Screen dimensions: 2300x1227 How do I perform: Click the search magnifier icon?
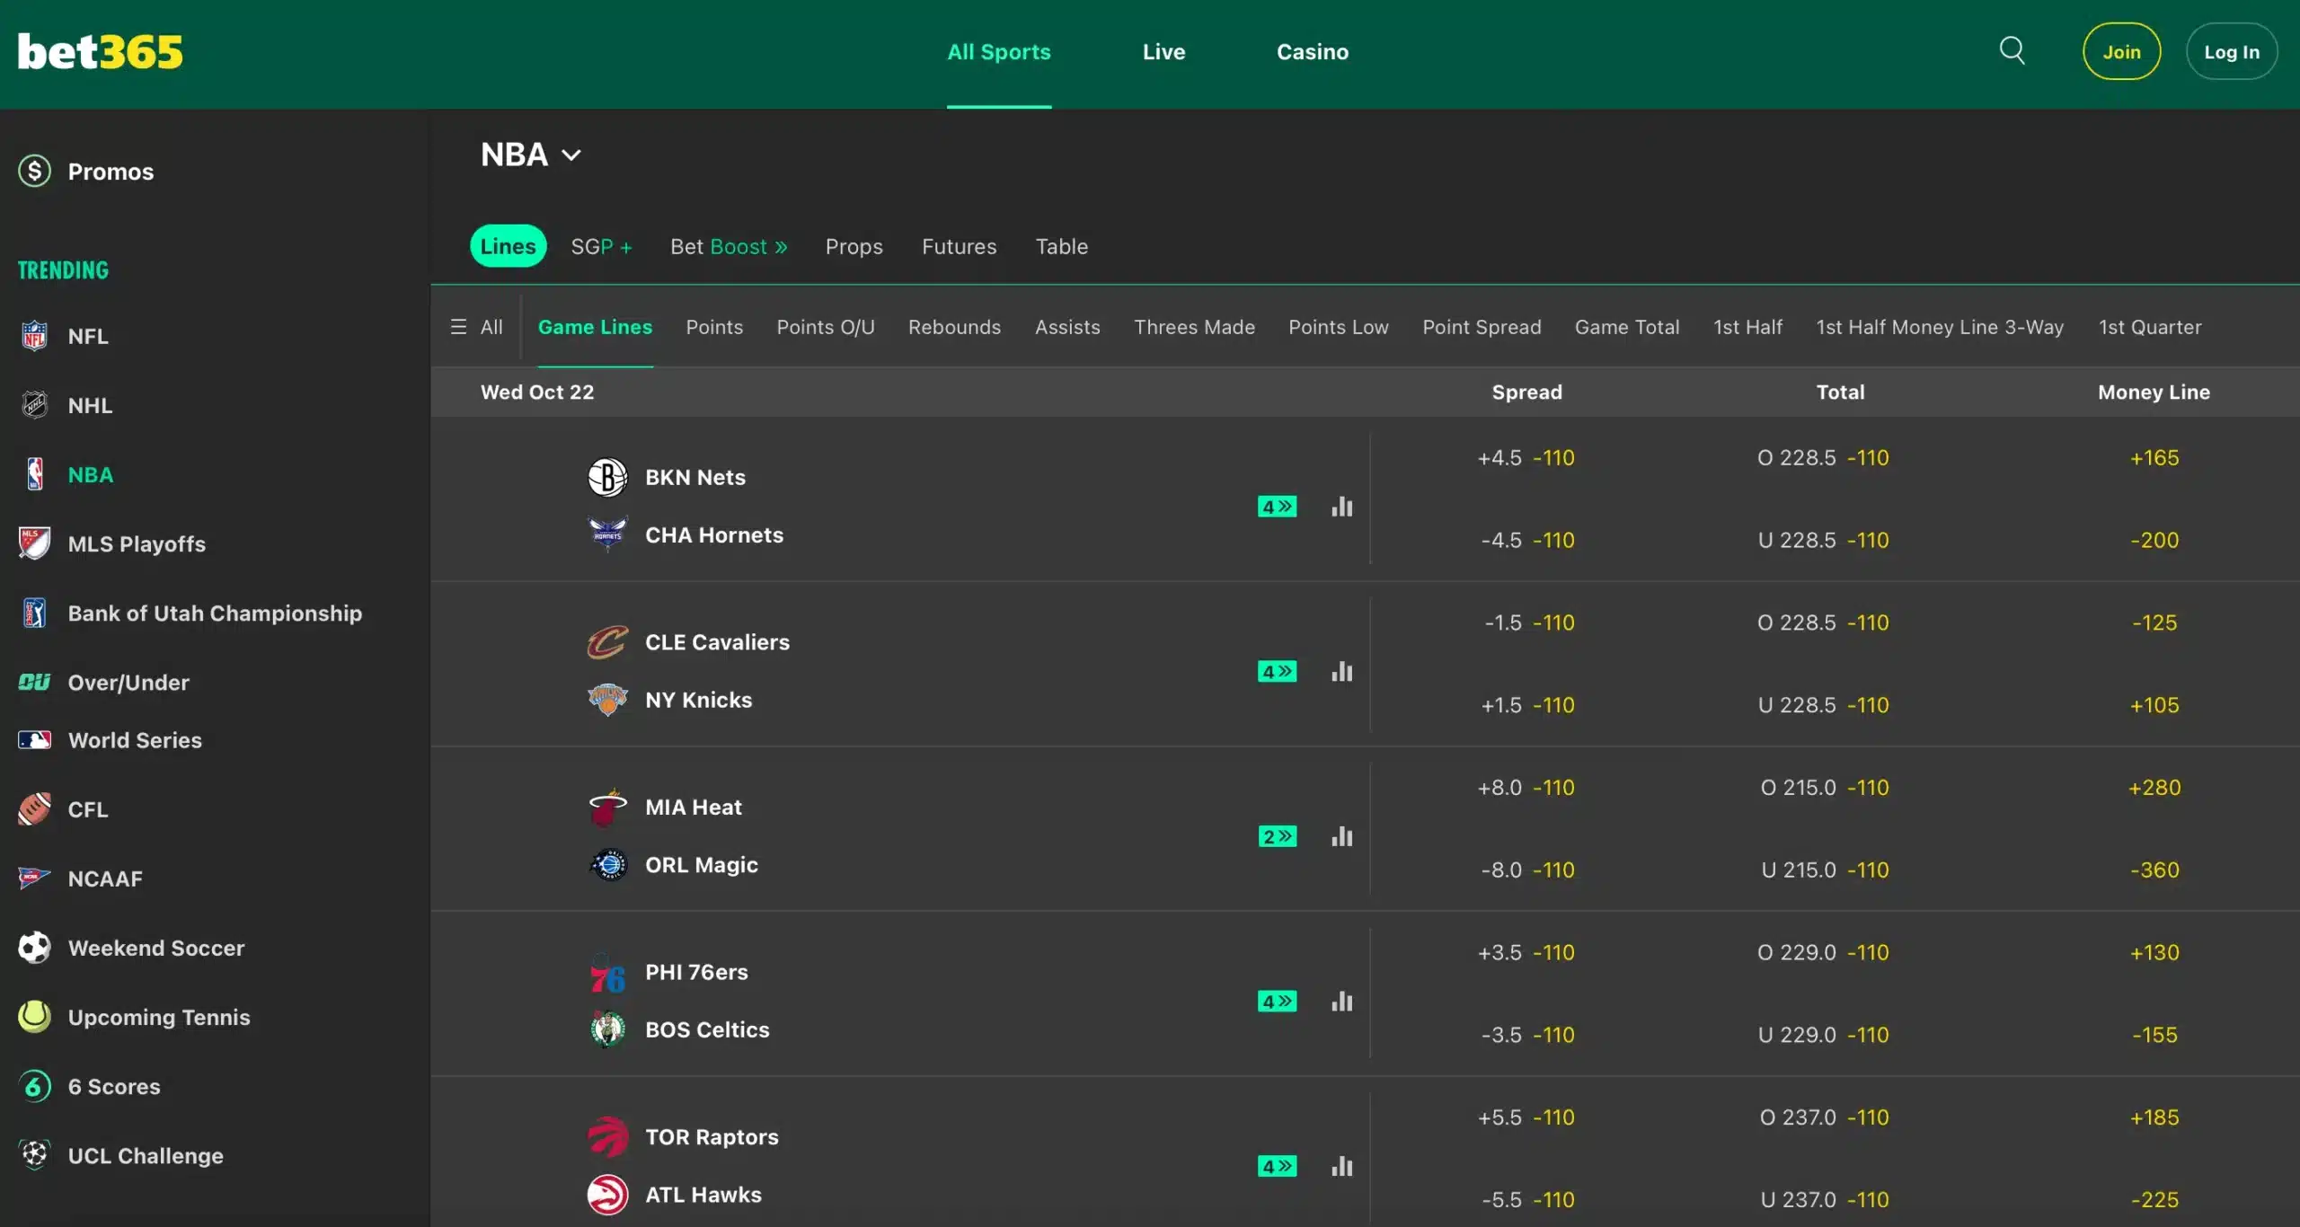tap(2012, 50)
